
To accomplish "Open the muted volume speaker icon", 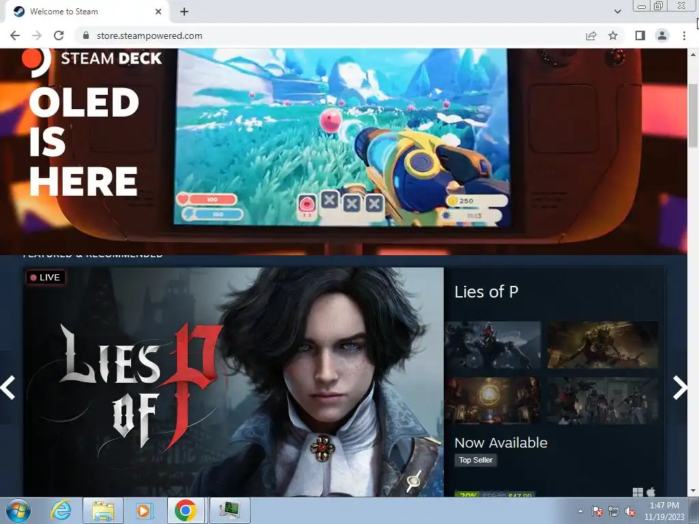I will (630, 511).
